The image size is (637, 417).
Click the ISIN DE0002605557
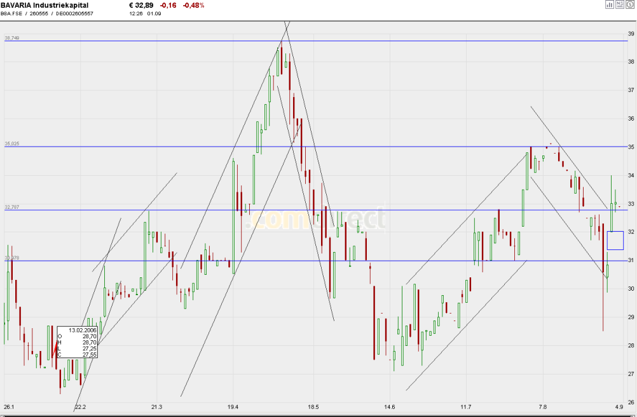click(75, 13)
